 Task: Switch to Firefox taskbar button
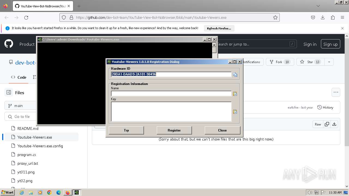pos(68,192)
